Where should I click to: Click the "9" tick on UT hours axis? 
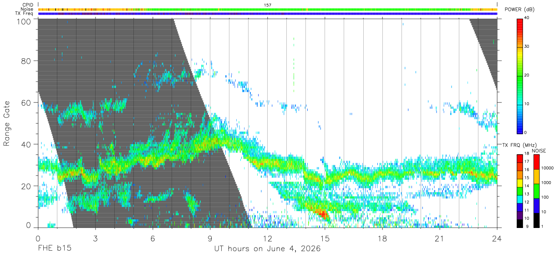pyautogui.click(x=210, y=238)
